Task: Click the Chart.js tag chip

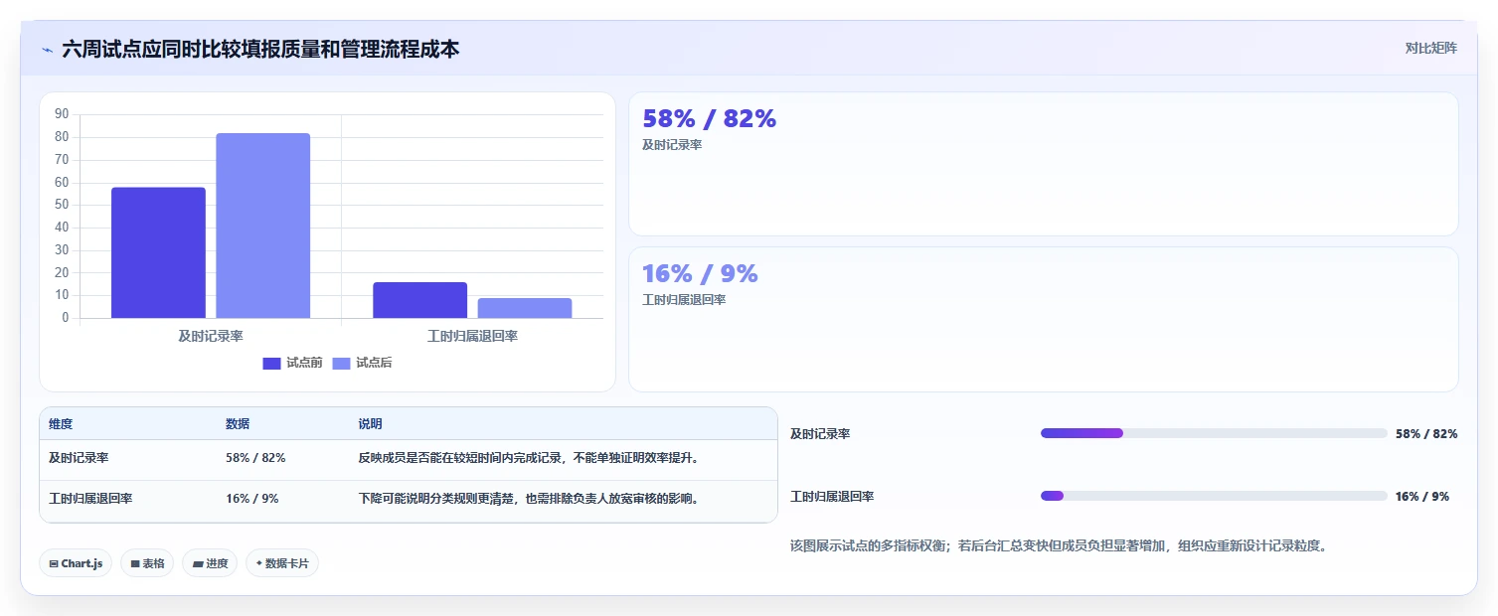Action: (x=76, y=563)
